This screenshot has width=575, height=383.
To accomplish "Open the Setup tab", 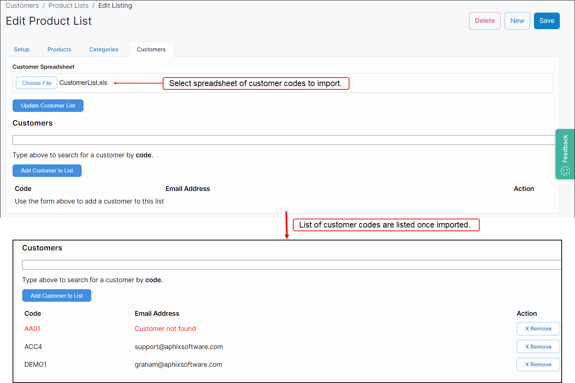I will pos(22,49).
